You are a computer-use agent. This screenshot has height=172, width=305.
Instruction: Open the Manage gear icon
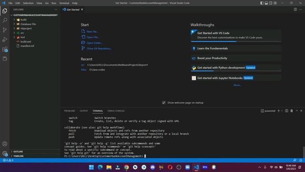[x=5, y=153]
